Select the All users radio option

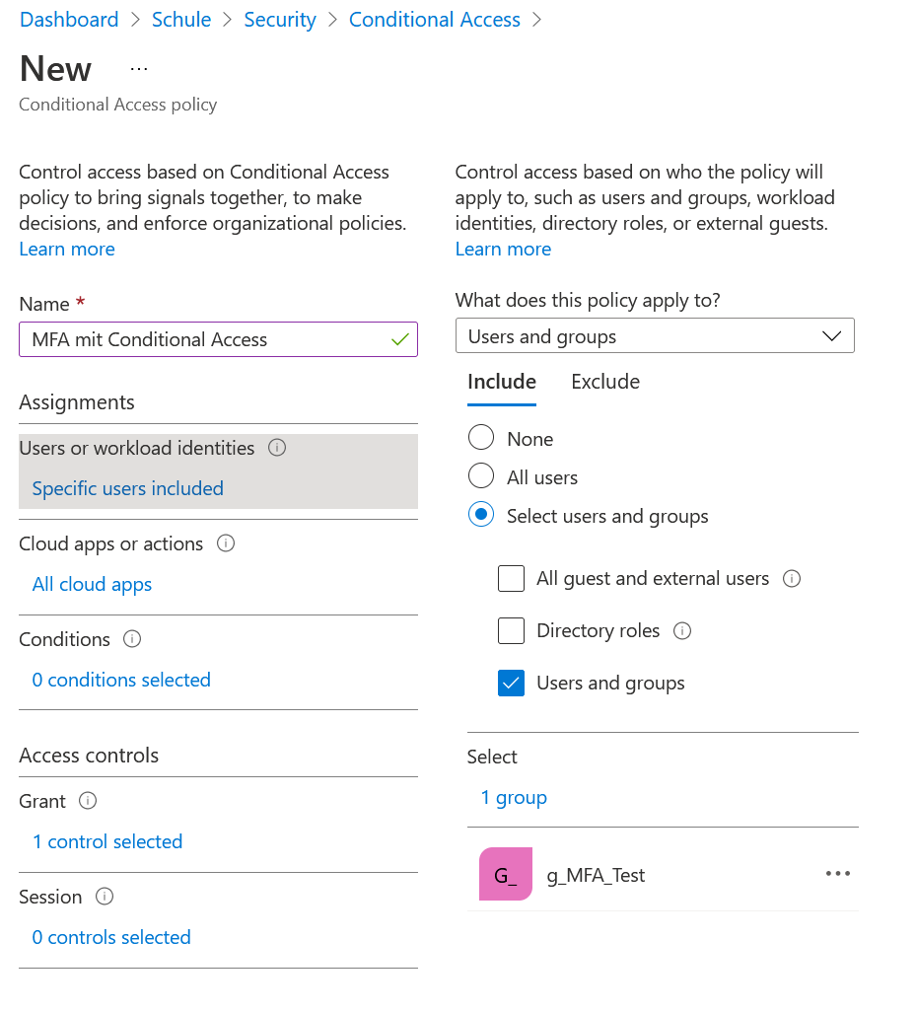coord(481,476)
